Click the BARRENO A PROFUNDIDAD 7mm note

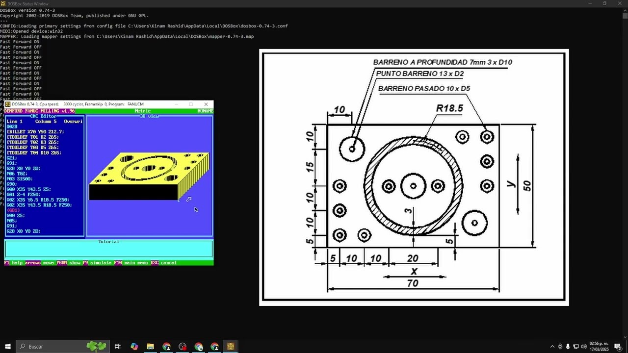pos(443,62)
